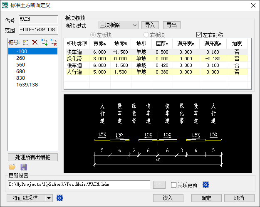Select stake number -100 in list
The image size is (260, 207).
click(x=33, y=52)
